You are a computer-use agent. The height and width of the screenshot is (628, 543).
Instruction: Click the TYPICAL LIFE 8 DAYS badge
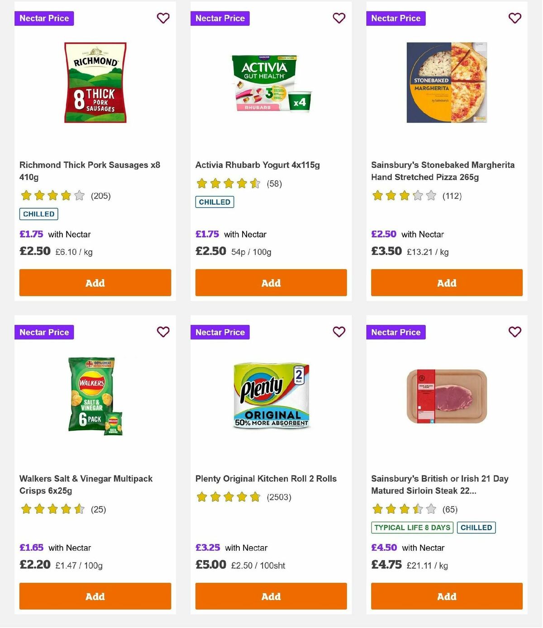pyautogui.click(x=411, y=527)
